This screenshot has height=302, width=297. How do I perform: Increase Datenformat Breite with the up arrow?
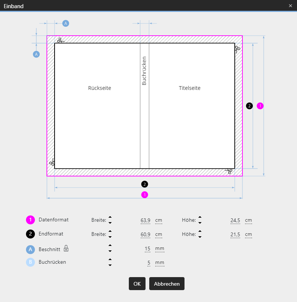(x=110, y=217)
